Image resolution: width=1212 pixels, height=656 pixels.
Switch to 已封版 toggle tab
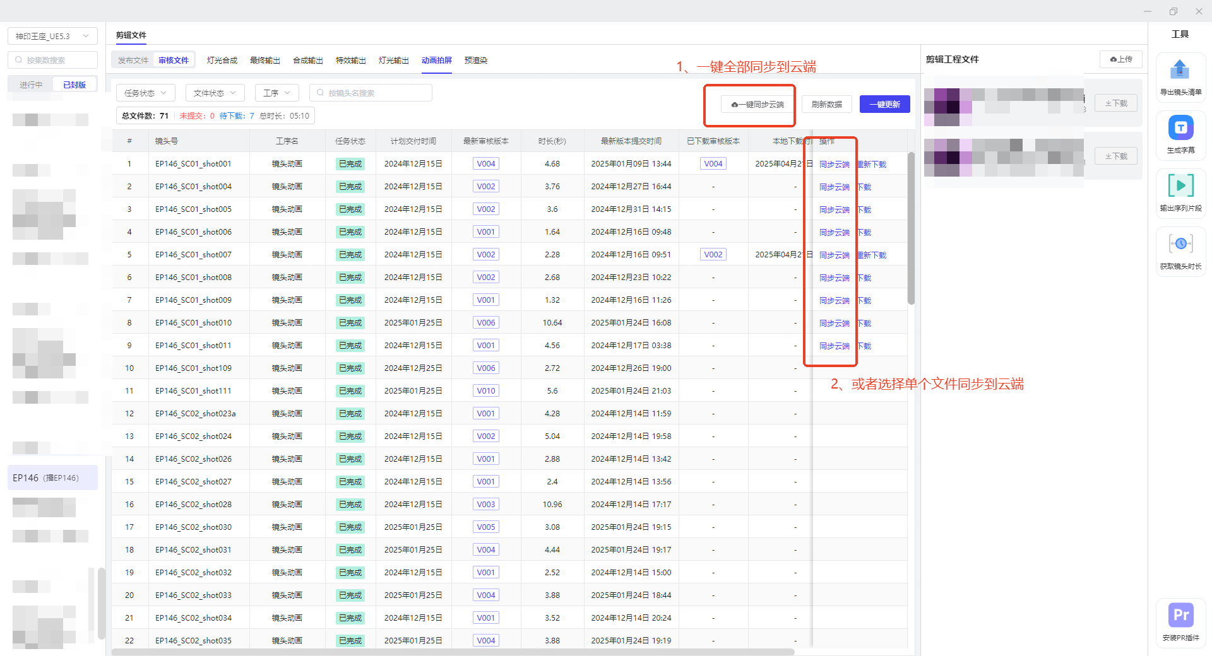point(74,85)
